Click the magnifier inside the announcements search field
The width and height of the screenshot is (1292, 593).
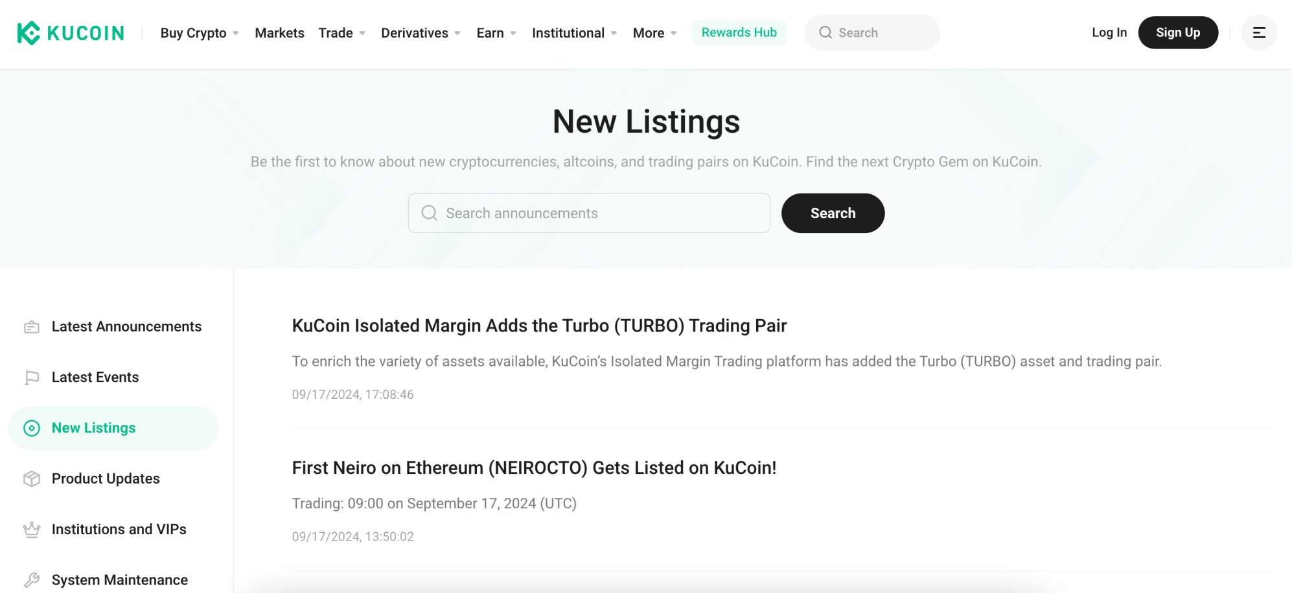429,212
